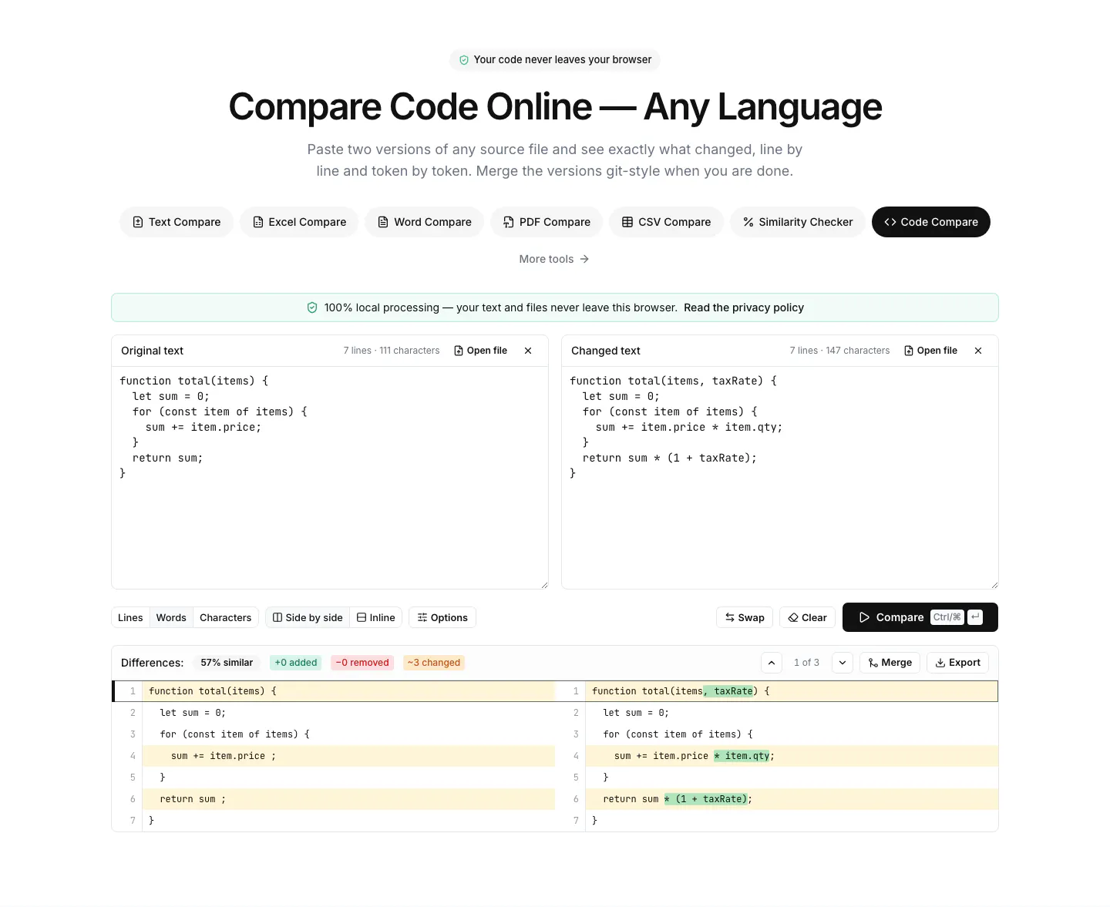Go to previous difference chevron
1110x907 pixels.
pos(772,663)
